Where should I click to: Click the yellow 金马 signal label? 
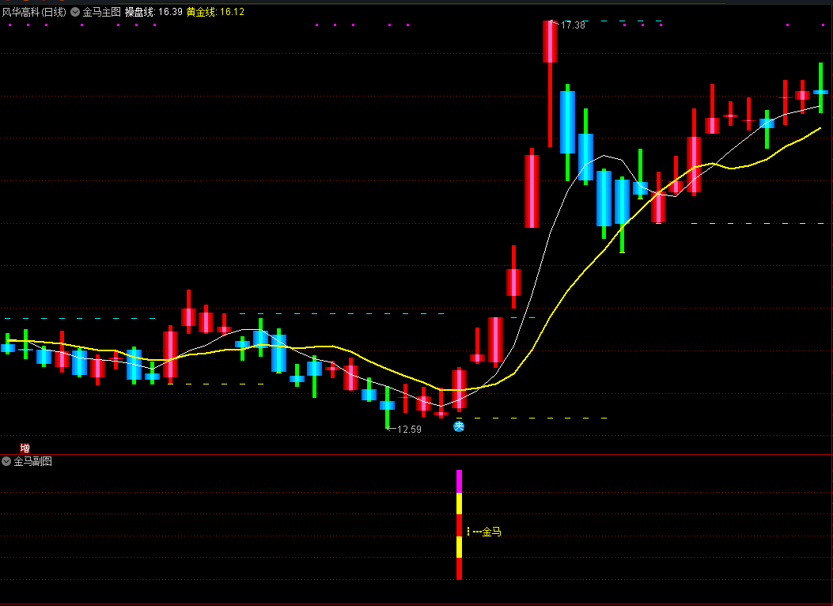[491, 532]
